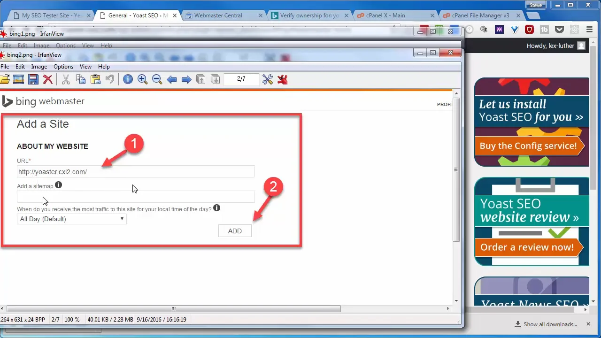The image size is (601, 338).
Task: Click the 2/7 page number field
Action: (x=241, y=79)
